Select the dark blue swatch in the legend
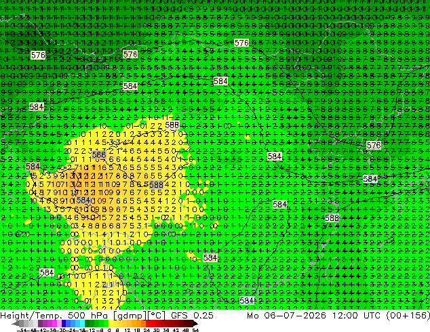This screenshot has height=332, width=430. (x=64, y=323)
